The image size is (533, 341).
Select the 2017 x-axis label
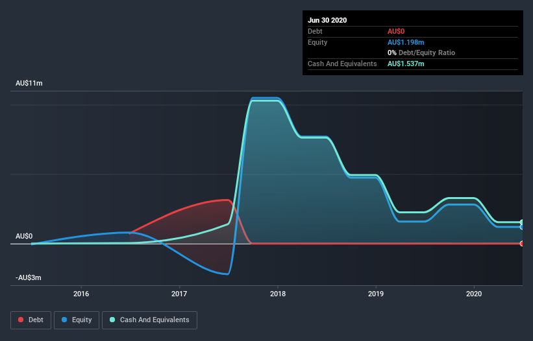(x=179, y=294)
